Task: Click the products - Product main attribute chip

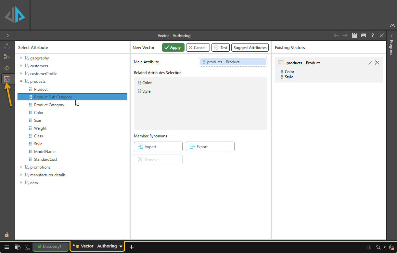Action: point(233,62)
